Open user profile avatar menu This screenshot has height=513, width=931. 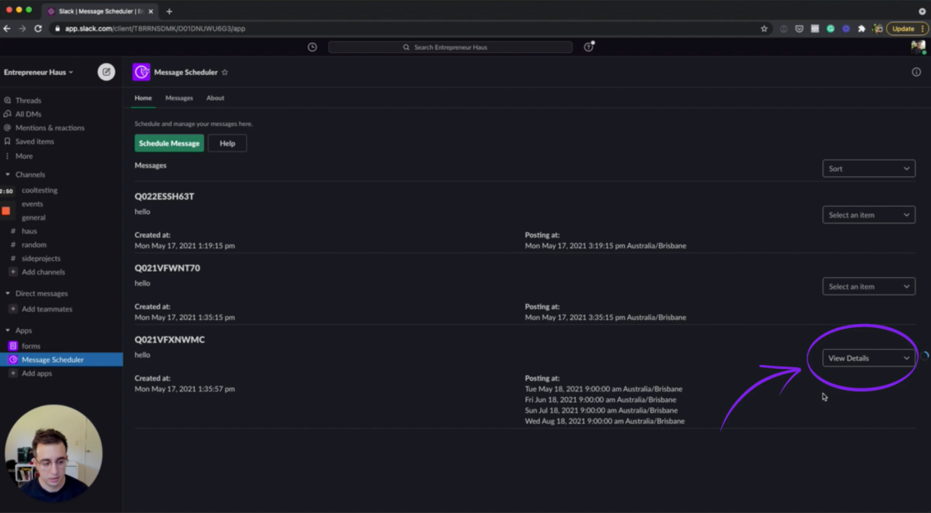click(x=918, y=47)
